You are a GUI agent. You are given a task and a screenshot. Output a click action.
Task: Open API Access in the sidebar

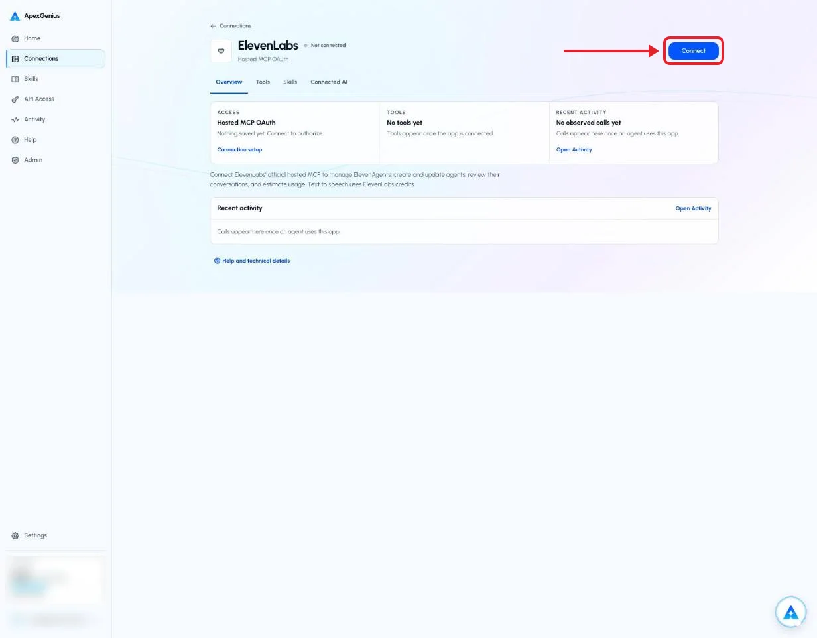(x=56, y=99)
